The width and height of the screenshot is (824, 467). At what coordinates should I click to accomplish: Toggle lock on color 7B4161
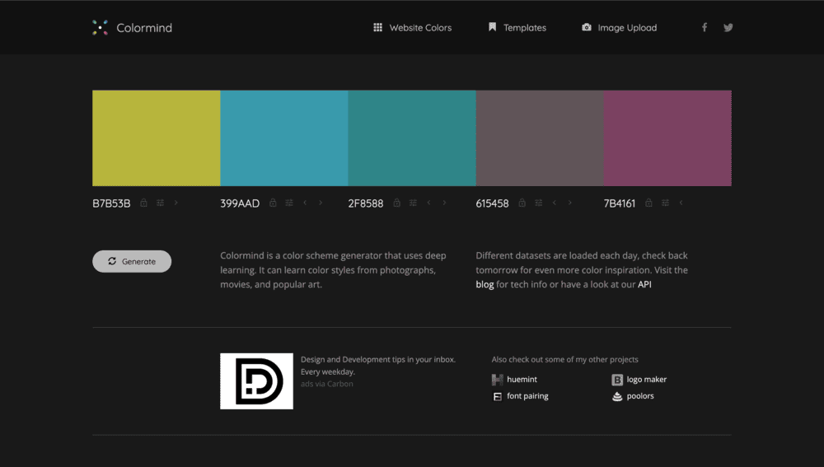tap(648, 203)
